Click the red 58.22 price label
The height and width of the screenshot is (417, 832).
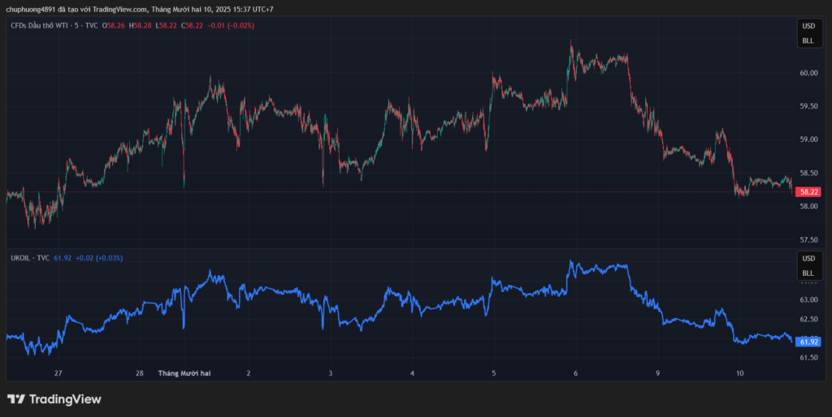coord(808,192)
